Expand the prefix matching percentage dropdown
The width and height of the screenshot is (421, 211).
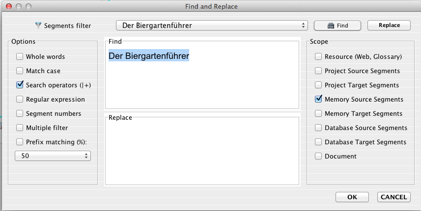click(x=53, y=156)
